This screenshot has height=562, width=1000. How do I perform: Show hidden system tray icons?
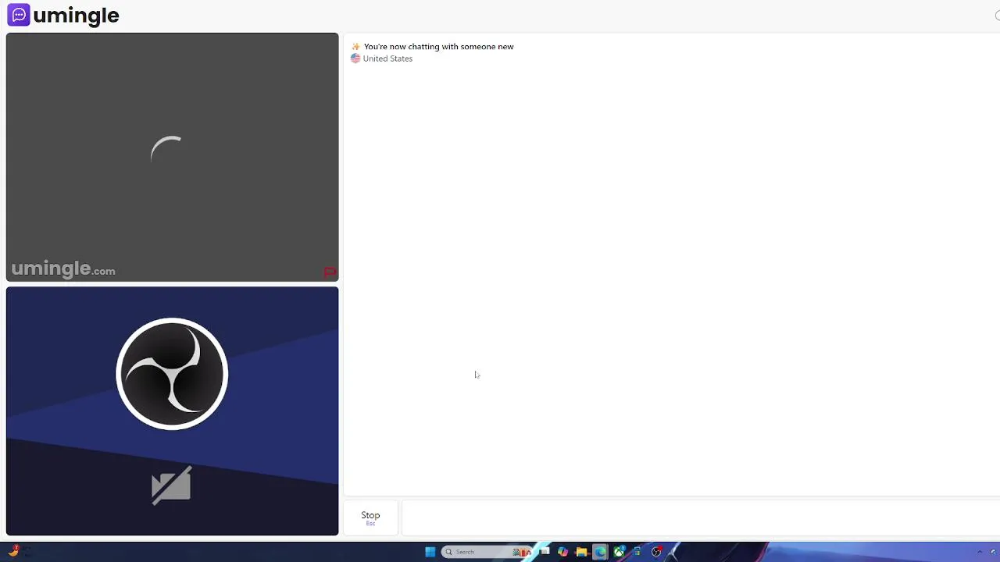(x=980, y=552)
